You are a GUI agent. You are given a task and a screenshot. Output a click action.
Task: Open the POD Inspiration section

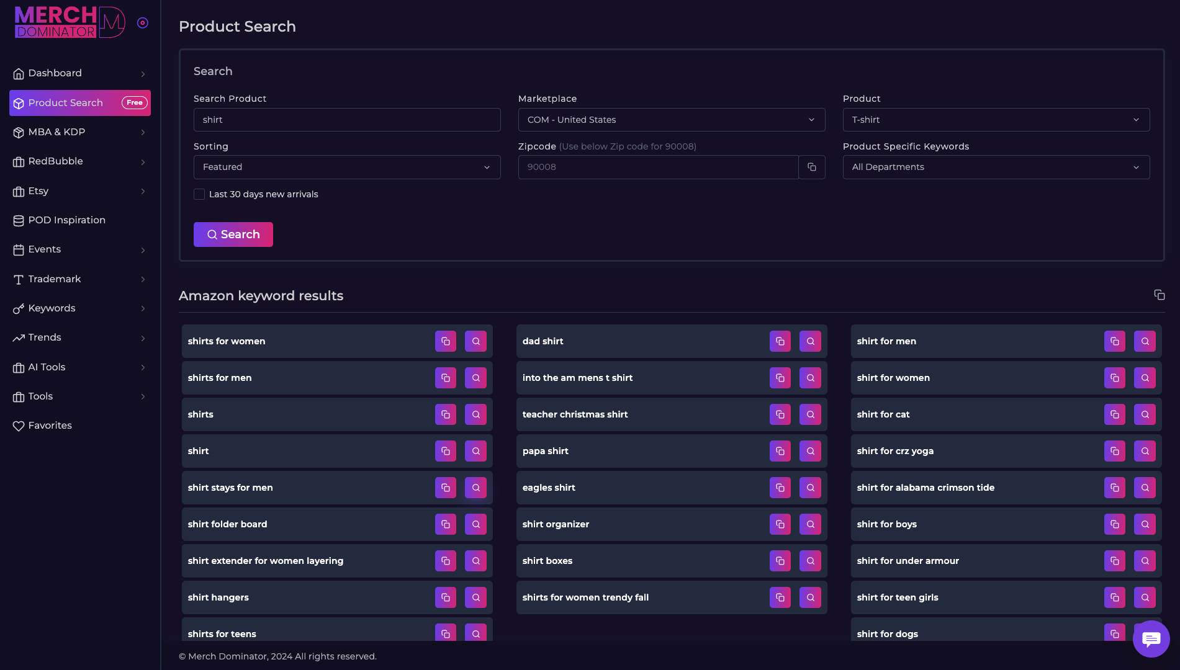(66, 220)
